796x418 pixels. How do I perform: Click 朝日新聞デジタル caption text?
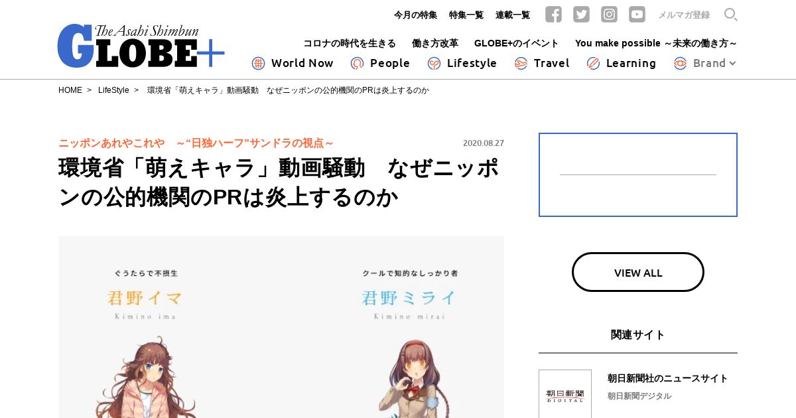pos(639,396)
